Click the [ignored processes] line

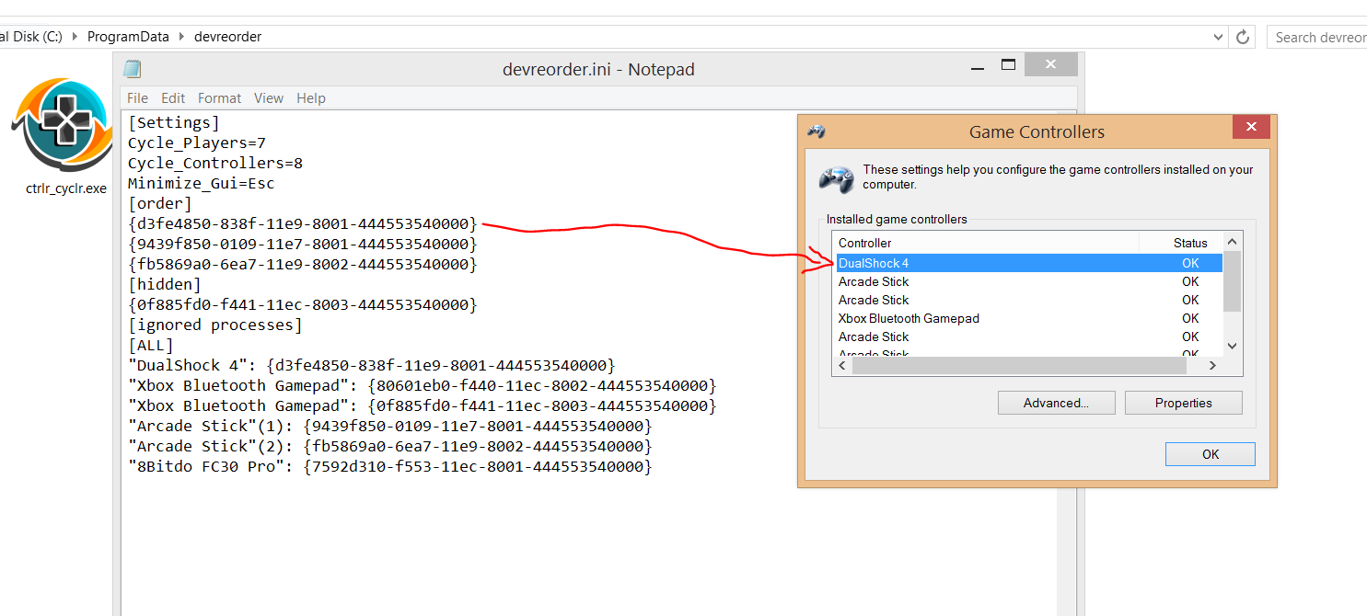(x=215, y=325)
